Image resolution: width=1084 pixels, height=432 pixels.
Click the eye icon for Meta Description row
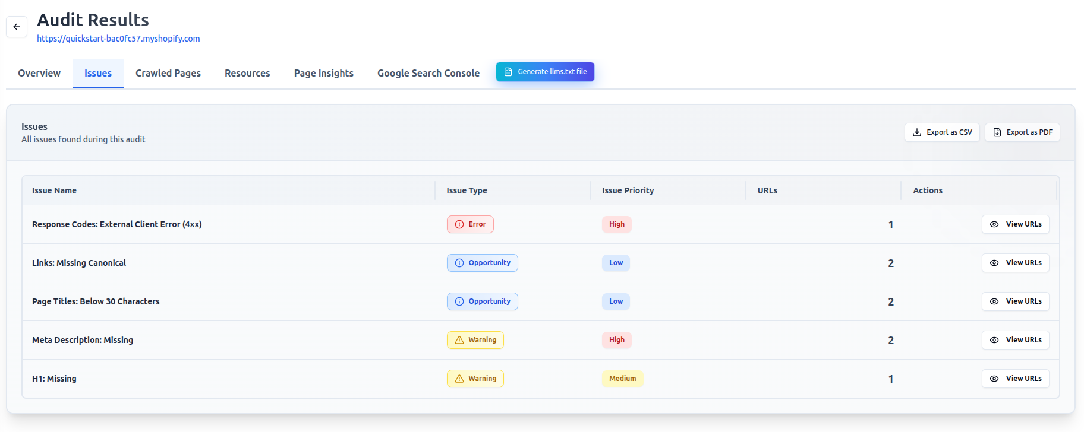pyautogui.click(x=994, y=340)
